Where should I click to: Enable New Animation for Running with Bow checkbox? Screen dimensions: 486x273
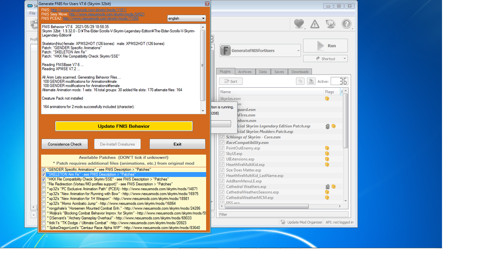pos(44,194)
